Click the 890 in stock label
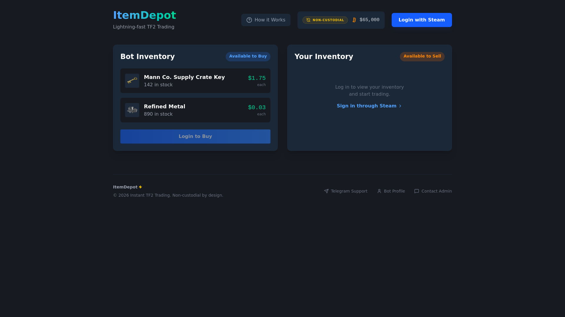 [x=158, y=114]
